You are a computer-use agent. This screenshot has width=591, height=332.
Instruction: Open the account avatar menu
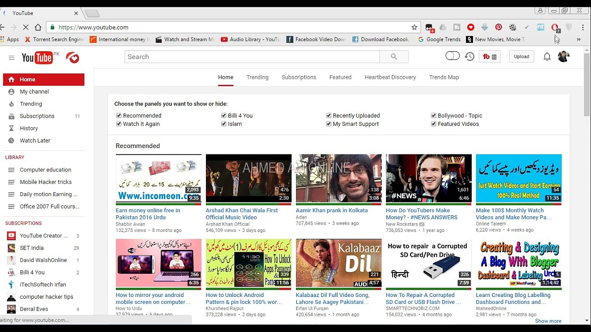click(563, 56)
